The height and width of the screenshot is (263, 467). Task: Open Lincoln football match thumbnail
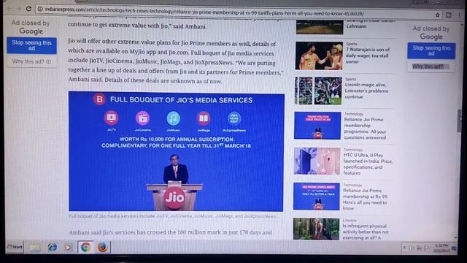coord(318,91)
